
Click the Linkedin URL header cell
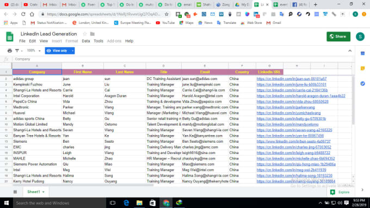point(269,72)
